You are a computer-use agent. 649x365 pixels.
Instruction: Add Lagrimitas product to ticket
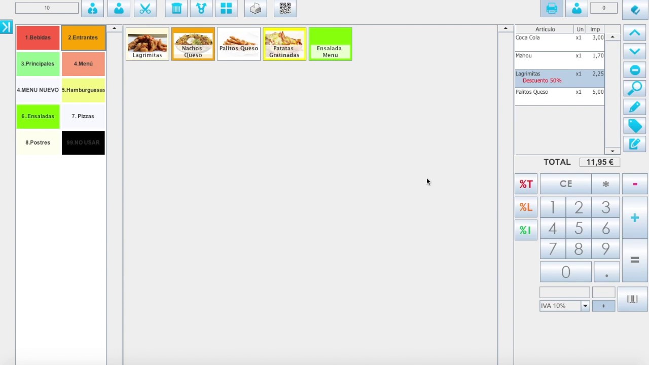148,44
